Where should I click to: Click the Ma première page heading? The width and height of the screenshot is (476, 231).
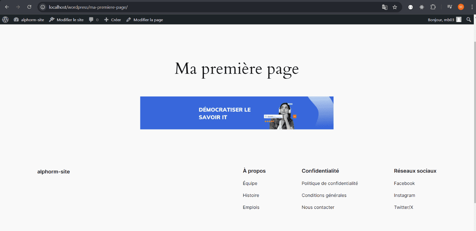pyautogui.click(x=237, y=69)
